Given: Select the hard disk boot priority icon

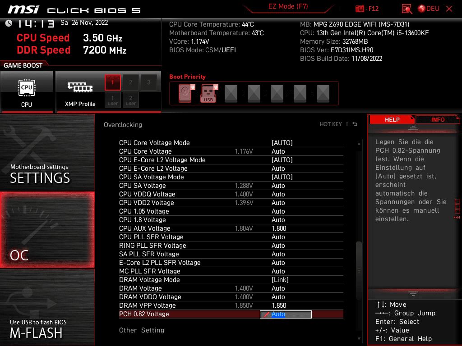Looking at the screenshot, I should [x=186, y=93].
